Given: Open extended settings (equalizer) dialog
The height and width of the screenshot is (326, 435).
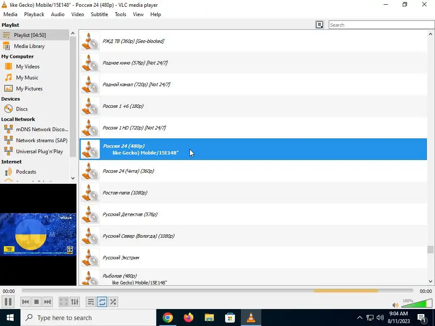Looking at the screenshot, I should pos(75,302).
